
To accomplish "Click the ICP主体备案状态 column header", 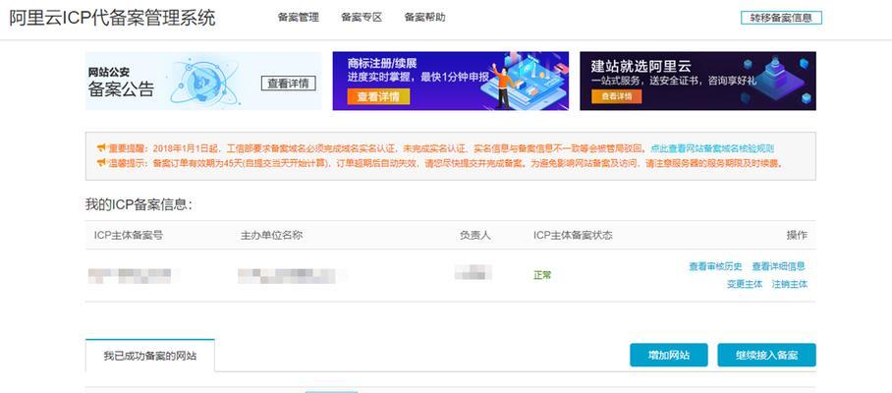I will (x=573, y=235).
